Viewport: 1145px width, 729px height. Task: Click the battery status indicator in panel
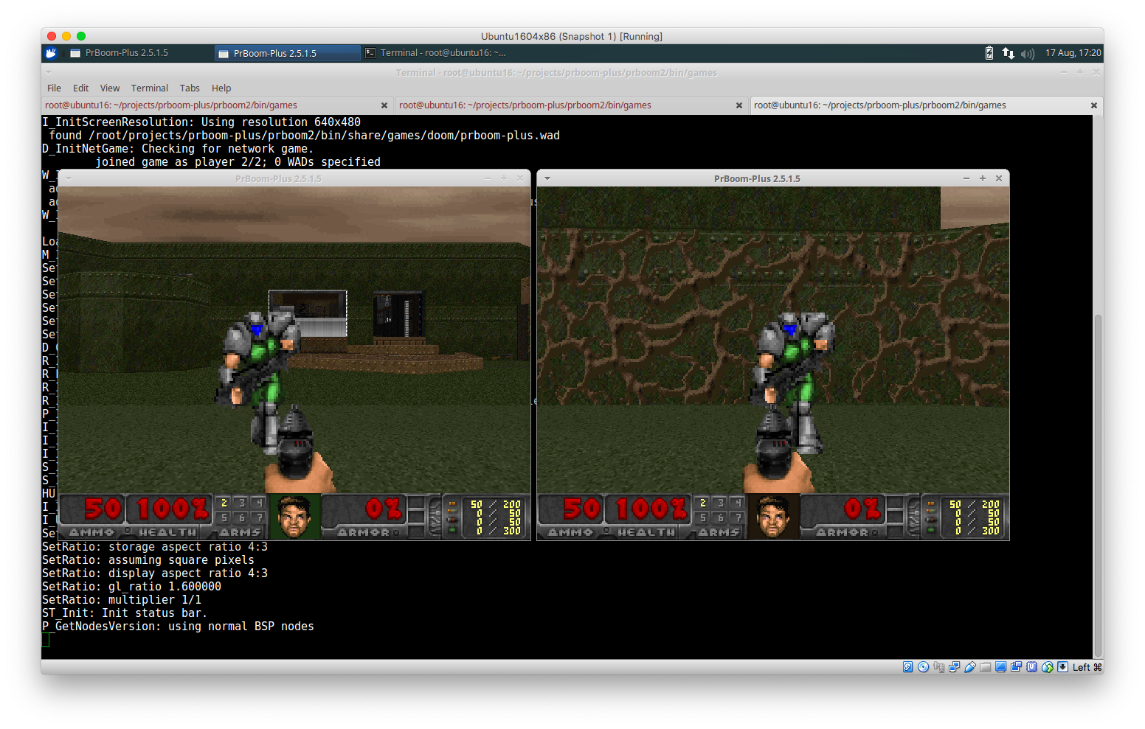click(989, 53)
